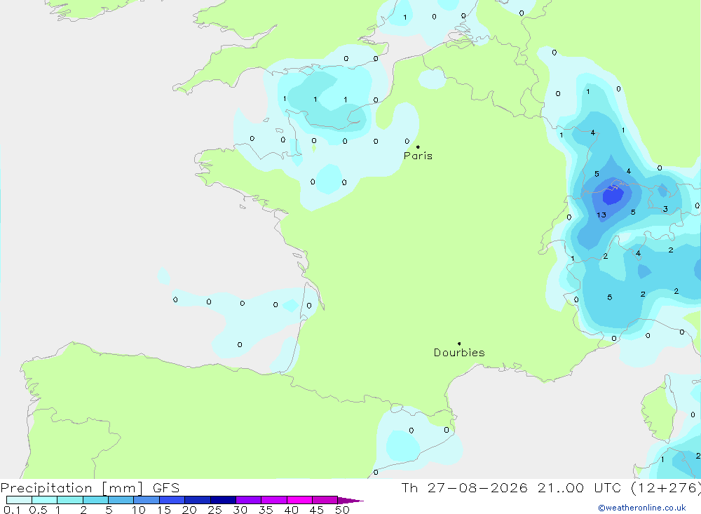This screenshot has width=701, height=514.
Task: Click the 0.1 legend scale label
Action: [x=12, y=510]
